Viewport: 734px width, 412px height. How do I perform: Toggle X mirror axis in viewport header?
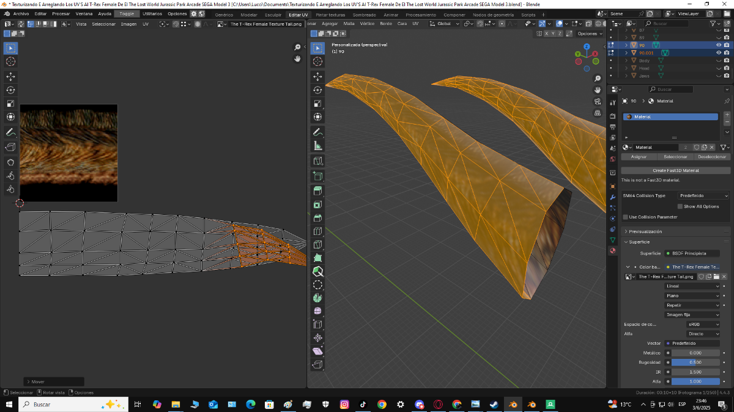(x=547, y=34)
